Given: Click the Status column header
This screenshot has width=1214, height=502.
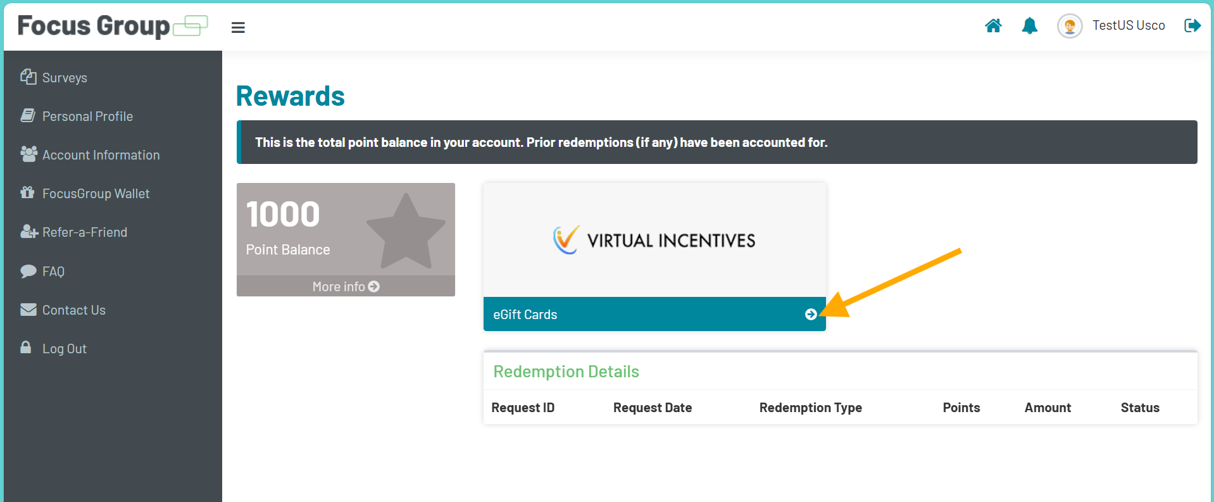Looking at the screenshot, I should point(1140,408).
